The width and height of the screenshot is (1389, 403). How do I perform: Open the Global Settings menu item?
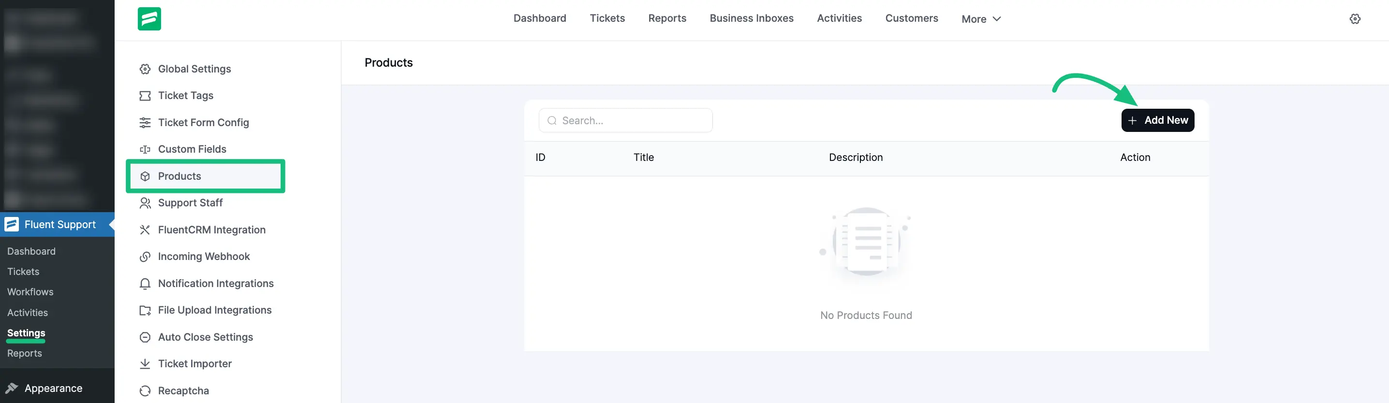point(194,69)
